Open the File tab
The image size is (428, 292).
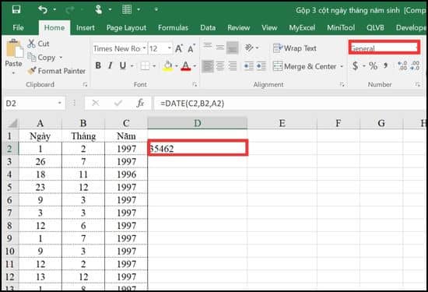(18, 27)
